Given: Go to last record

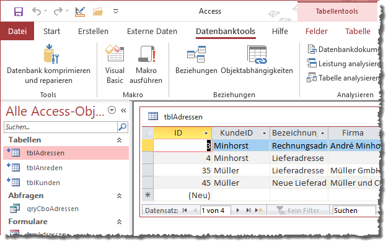Looking at the screenshot, I should point(248,210).
